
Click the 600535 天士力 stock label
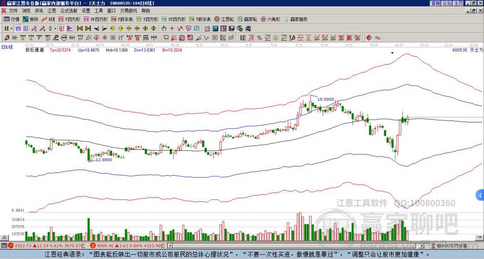[x=467, y=50]
